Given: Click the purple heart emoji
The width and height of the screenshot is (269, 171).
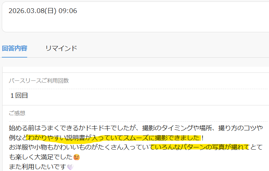Looking at the screenshot, I should pos(70,167).
